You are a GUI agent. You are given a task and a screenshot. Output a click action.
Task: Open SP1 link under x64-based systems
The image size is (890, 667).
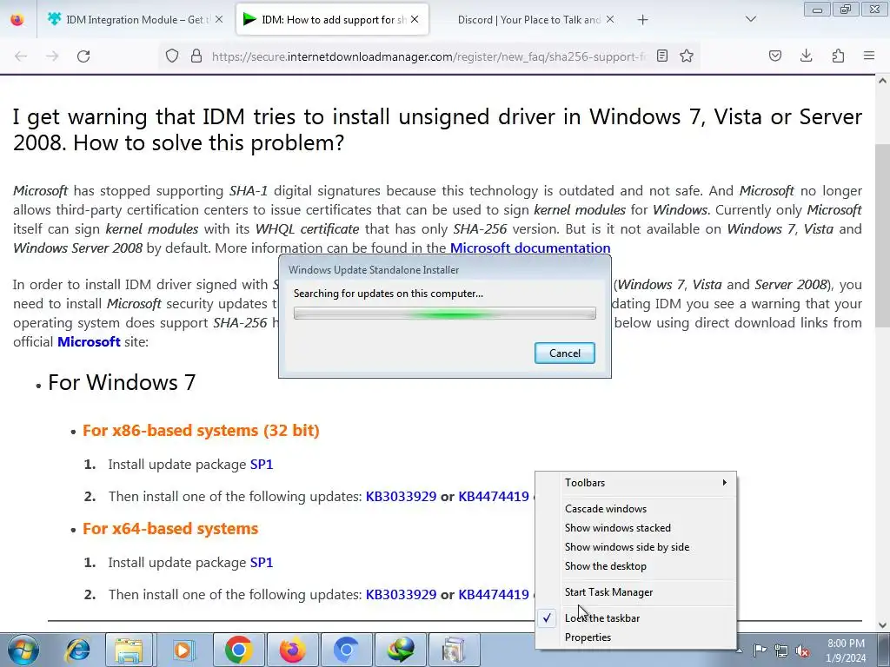click(262, 563)
